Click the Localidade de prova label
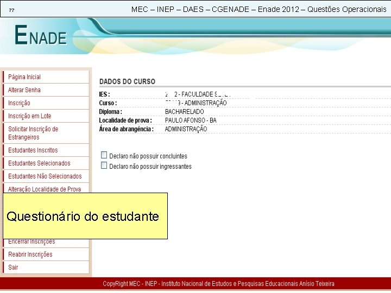The image size is (391, 293). pyautogui.click(x=125, y=120)
